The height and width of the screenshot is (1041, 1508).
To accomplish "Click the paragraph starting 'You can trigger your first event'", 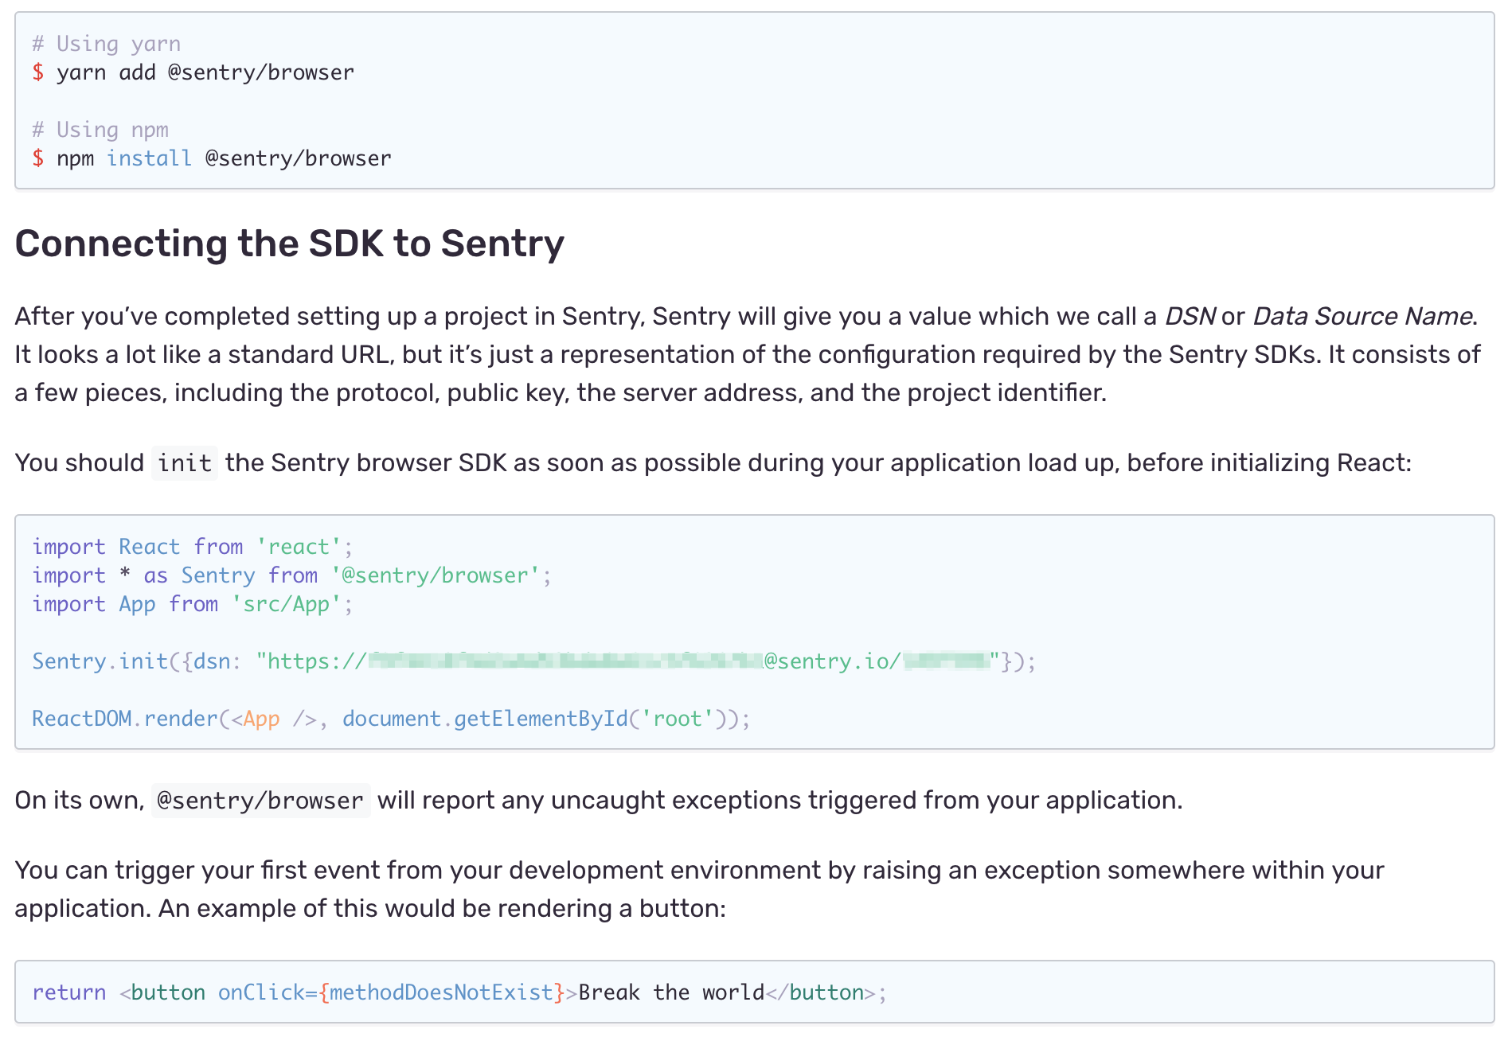I will click(699, 889).
